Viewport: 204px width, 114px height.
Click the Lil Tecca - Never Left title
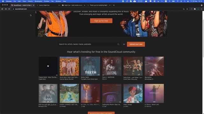point(152,104)
